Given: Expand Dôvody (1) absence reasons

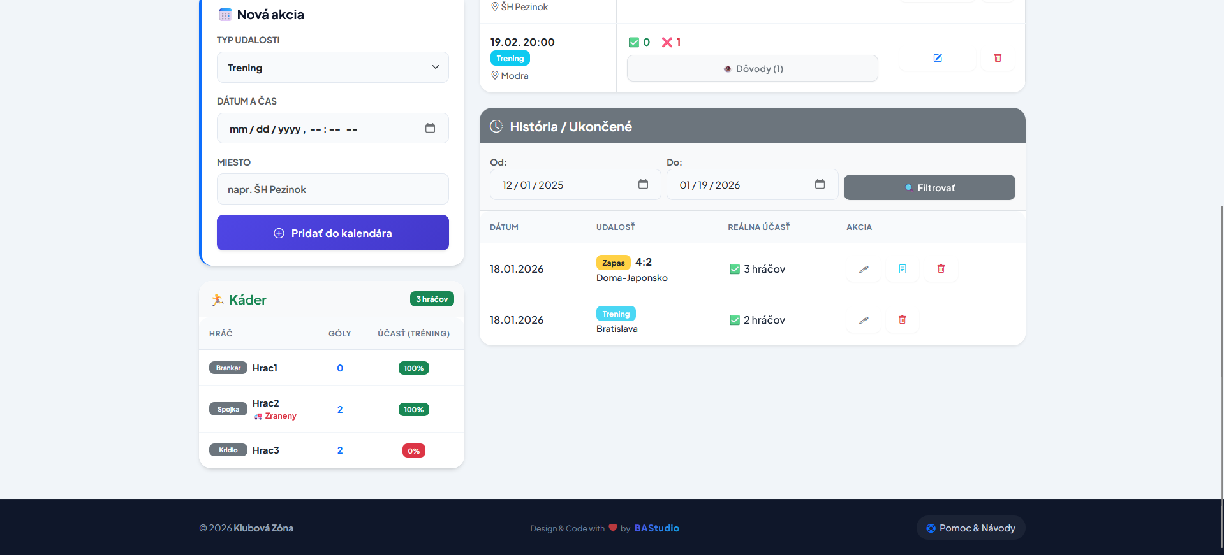Looking at the screenshot, I should click(x=752, y=69).
